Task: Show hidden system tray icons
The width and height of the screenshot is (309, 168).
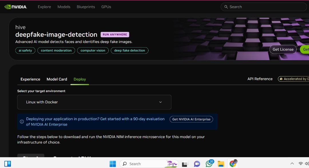Action: click(292, 163)
